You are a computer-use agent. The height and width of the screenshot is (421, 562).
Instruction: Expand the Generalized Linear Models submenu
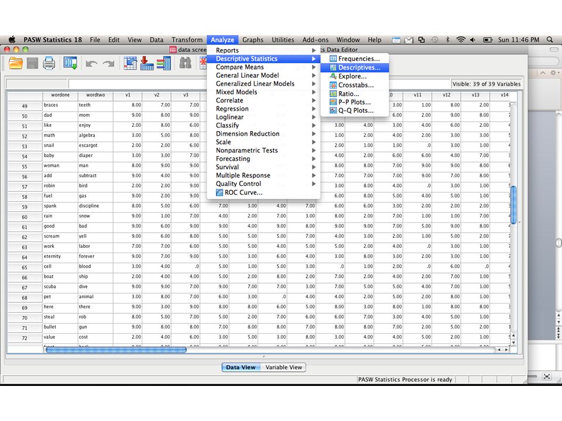click(x=263, y=84)
